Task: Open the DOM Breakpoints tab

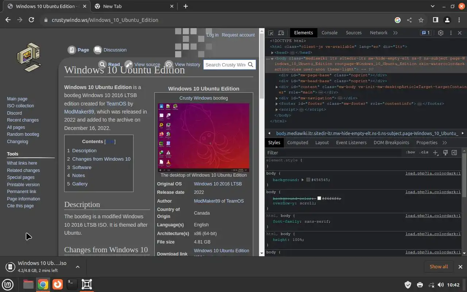Action: coord(391,143)
